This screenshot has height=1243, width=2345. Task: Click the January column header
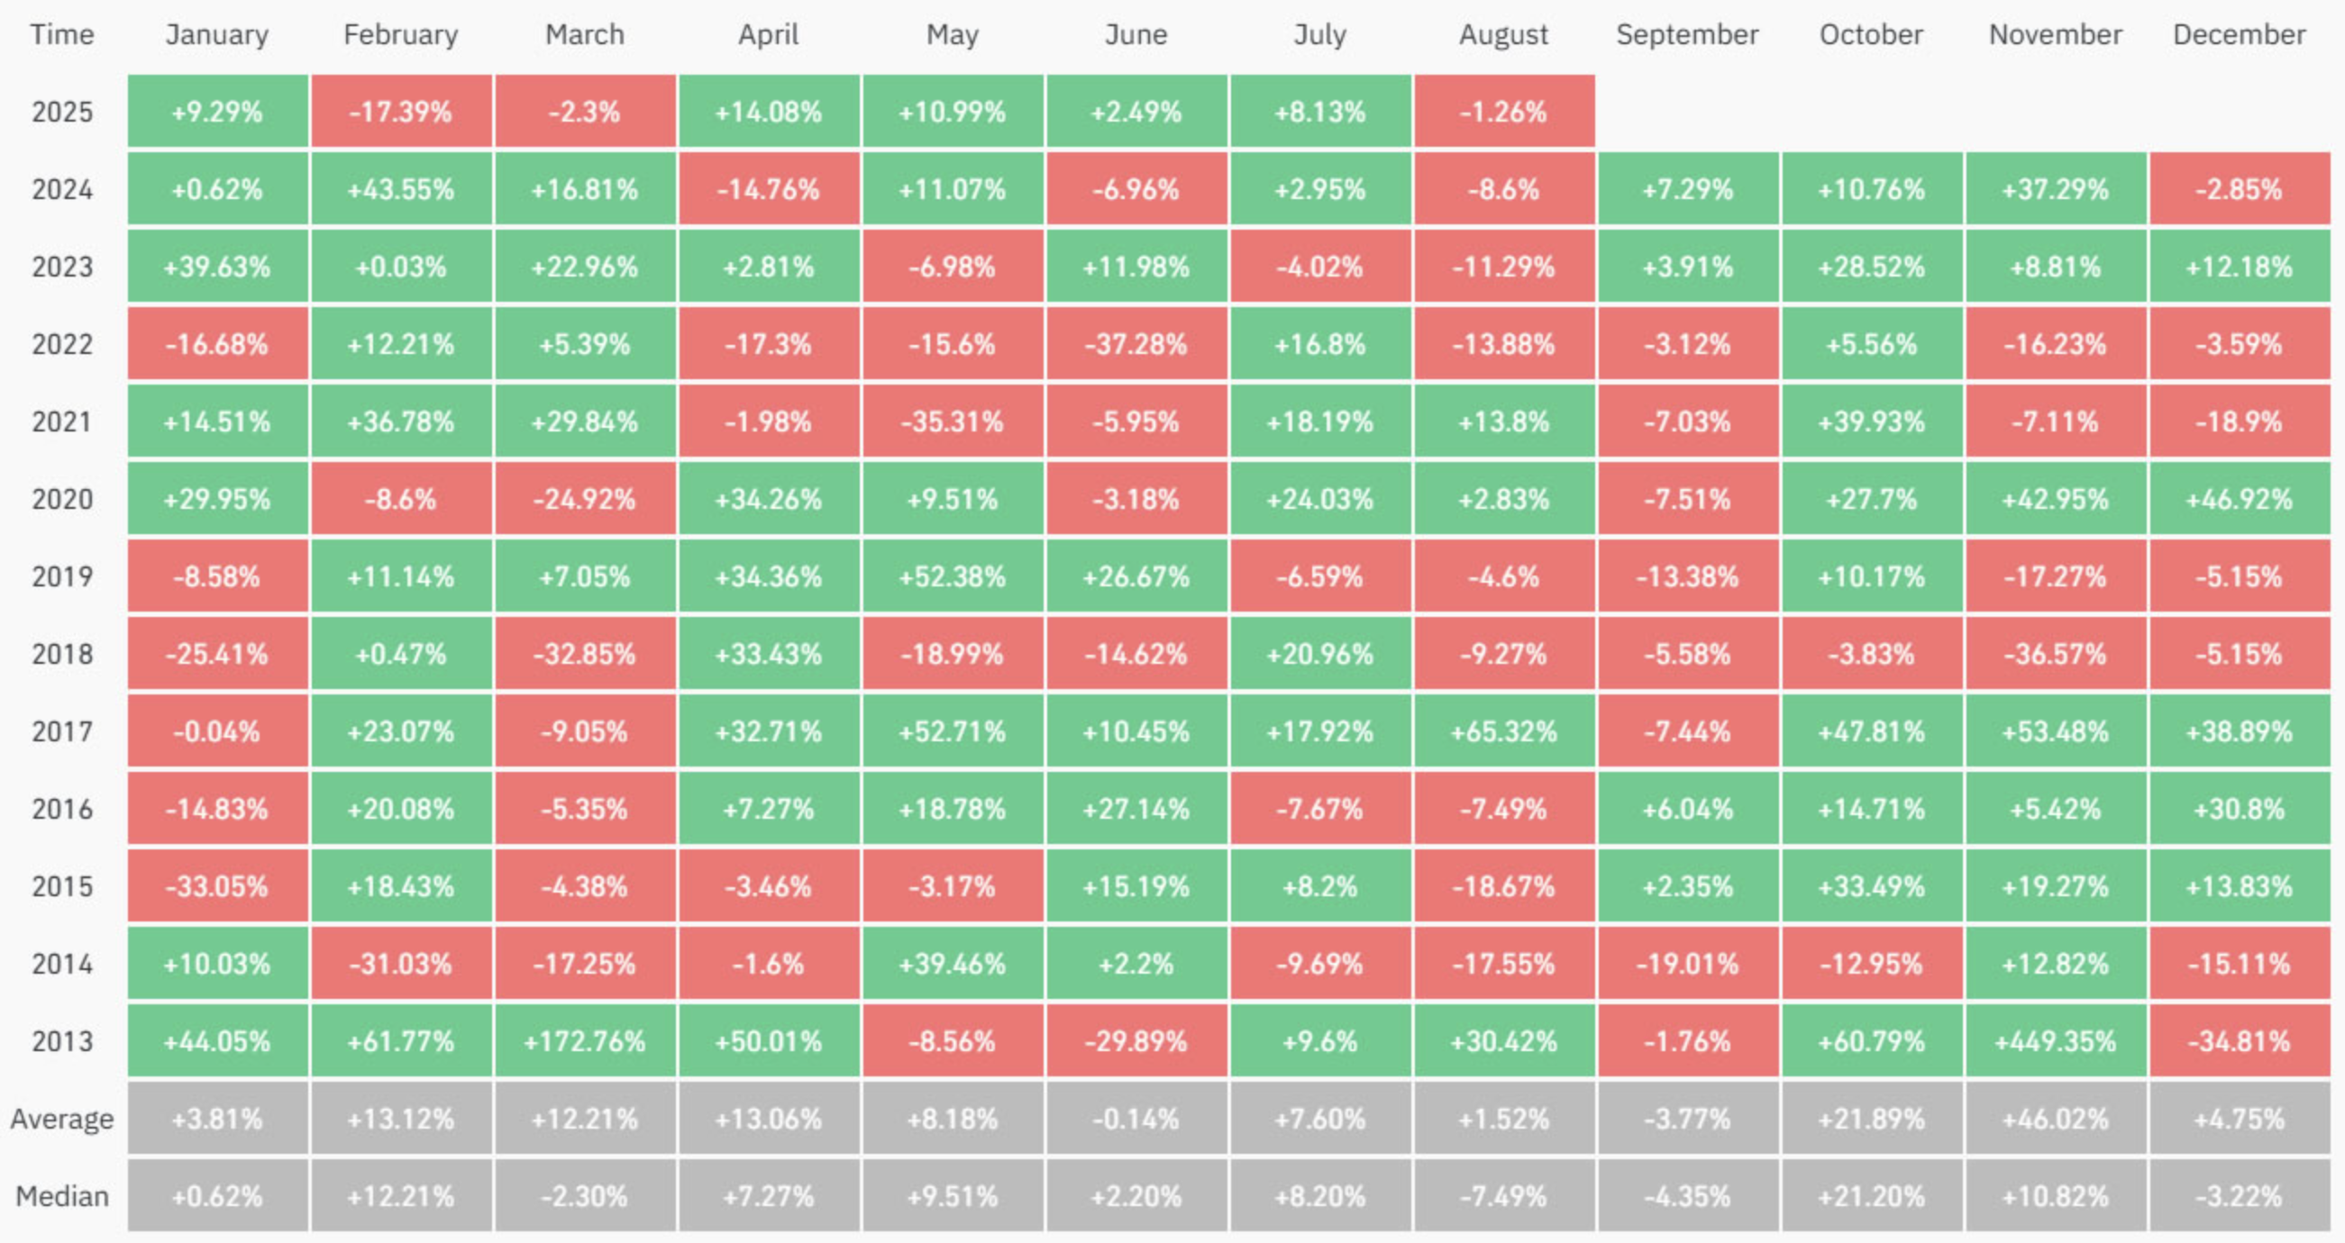pos(216,34)
